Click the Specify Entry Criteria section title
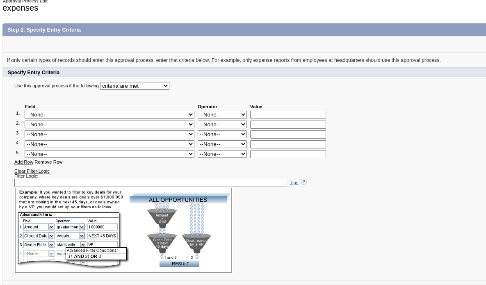Image resolution: width=486 pixels, height=285 pixels. 34,73
